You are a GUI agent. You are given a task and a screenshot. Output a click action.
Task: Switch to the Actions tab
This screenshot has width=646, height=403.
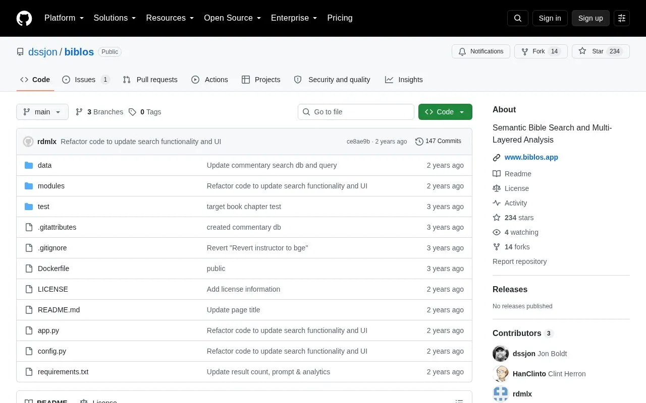pyautogui.click(x=209, y=80)
